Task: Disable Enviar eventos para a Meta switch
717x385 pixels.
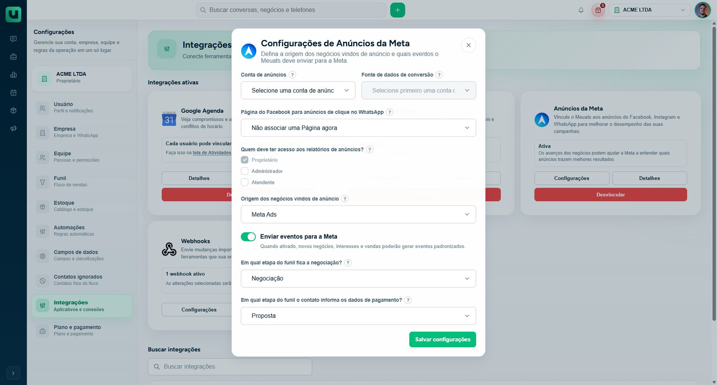Action: tap(248, 237)
